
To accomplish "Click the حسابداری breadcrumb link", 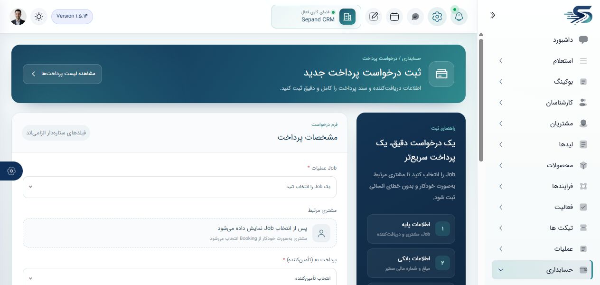I will coord(412,58).
